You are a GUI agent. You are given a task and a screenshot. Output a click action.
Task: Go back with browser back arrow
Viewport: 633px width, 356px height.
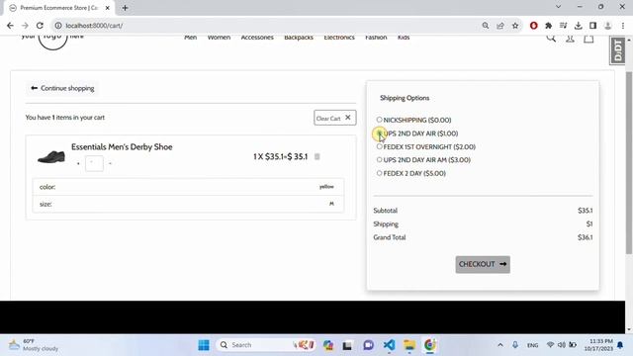(x=10, y=26)
